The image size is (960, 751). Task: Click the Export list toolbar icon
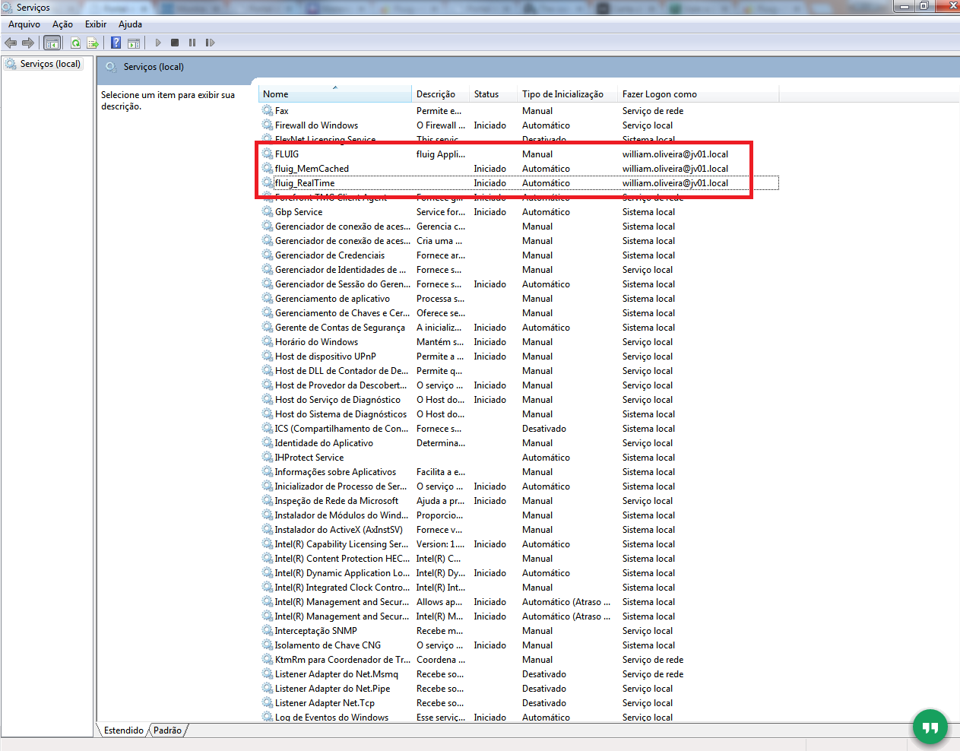93,43
